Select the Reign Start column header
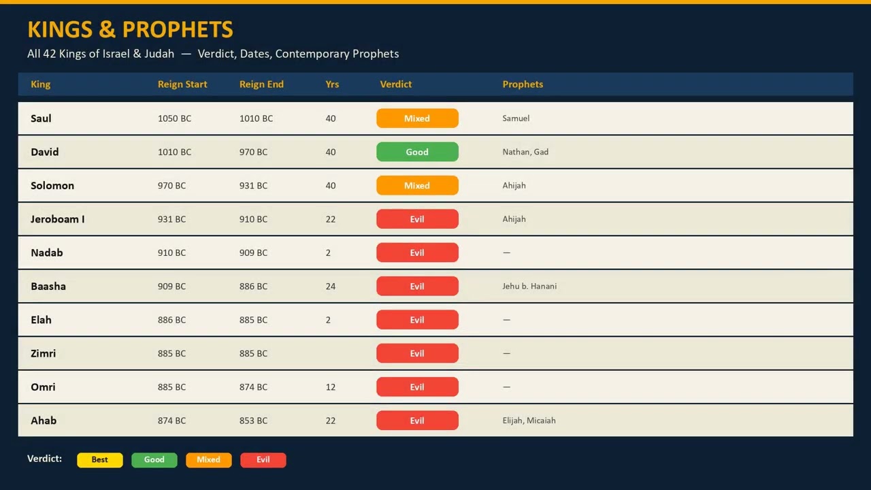 coord(182,84)
